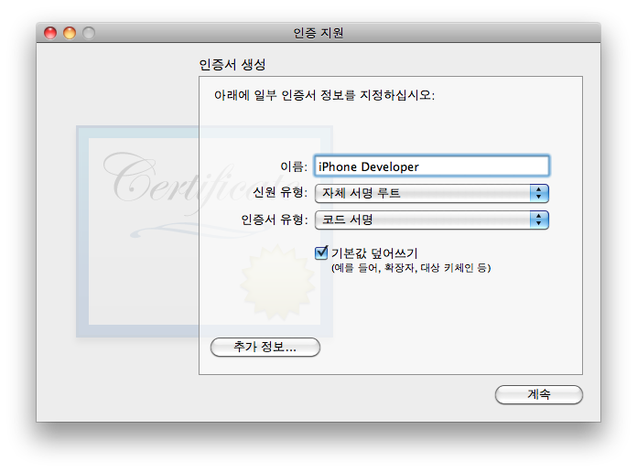Click the 이름 text field containing iPhone Developer

[431, 166]
